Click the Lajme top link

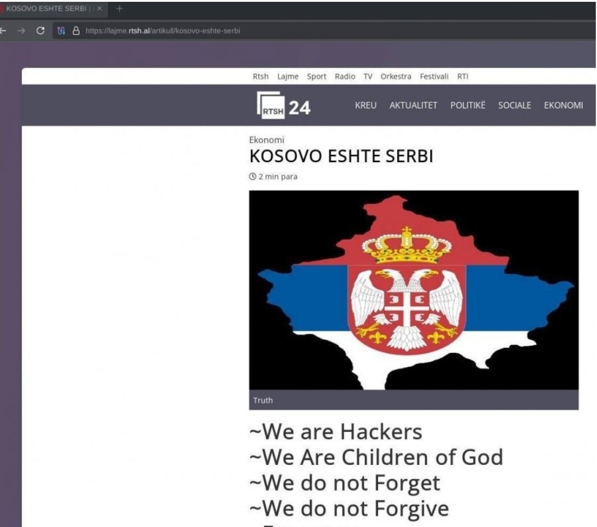[288, 76]
